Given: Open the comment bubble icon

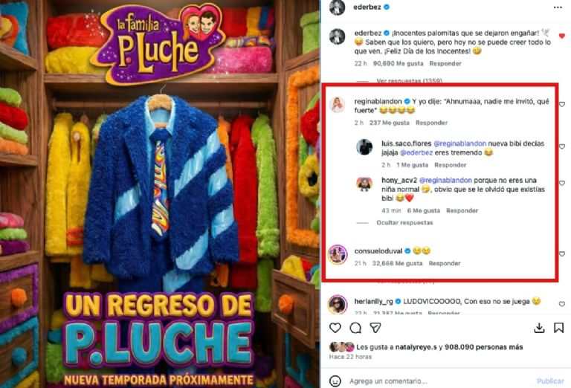Looking at the screenshot, I should 355,328.
